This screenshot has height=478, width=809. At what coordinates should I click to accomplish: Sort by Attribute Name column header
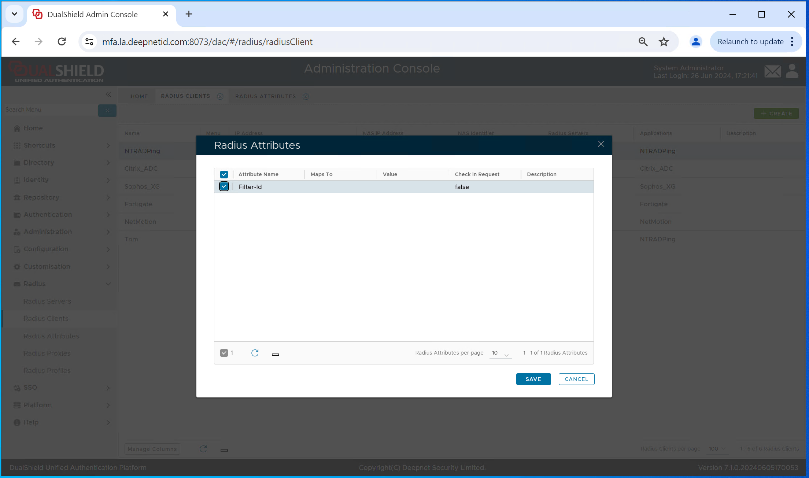[258, 174]
